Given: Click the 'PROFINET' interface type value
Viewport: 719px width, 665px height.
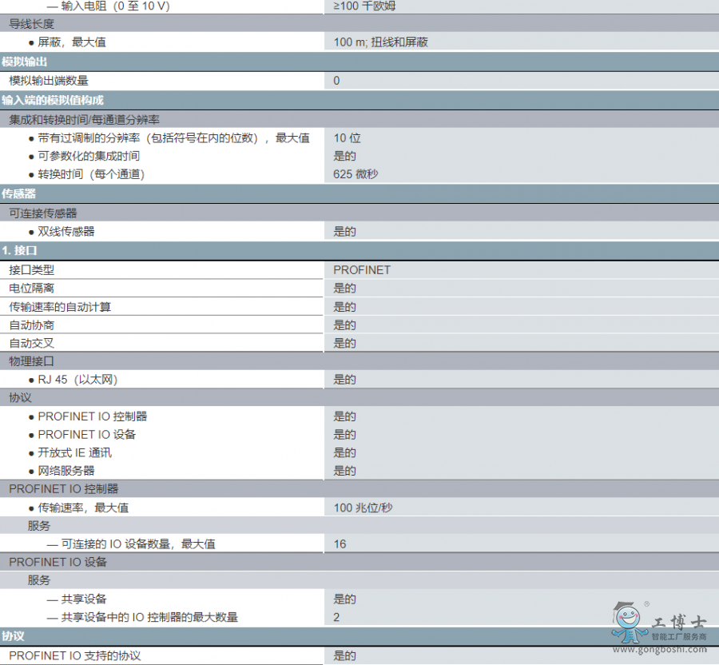Looking at the screenshot, I should pyautogui.click(x=362, y=270).
